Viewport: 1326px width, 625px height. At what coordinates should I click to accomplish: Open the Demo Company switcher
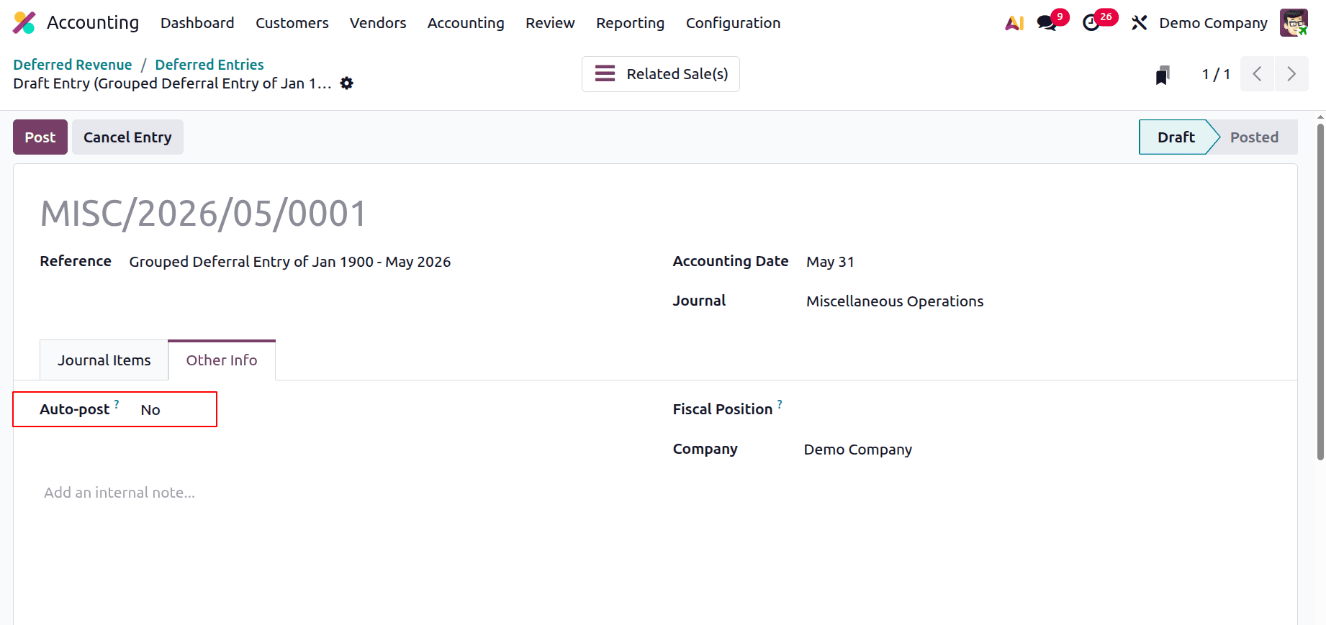pyautogui.click(x=1212, y=23)
